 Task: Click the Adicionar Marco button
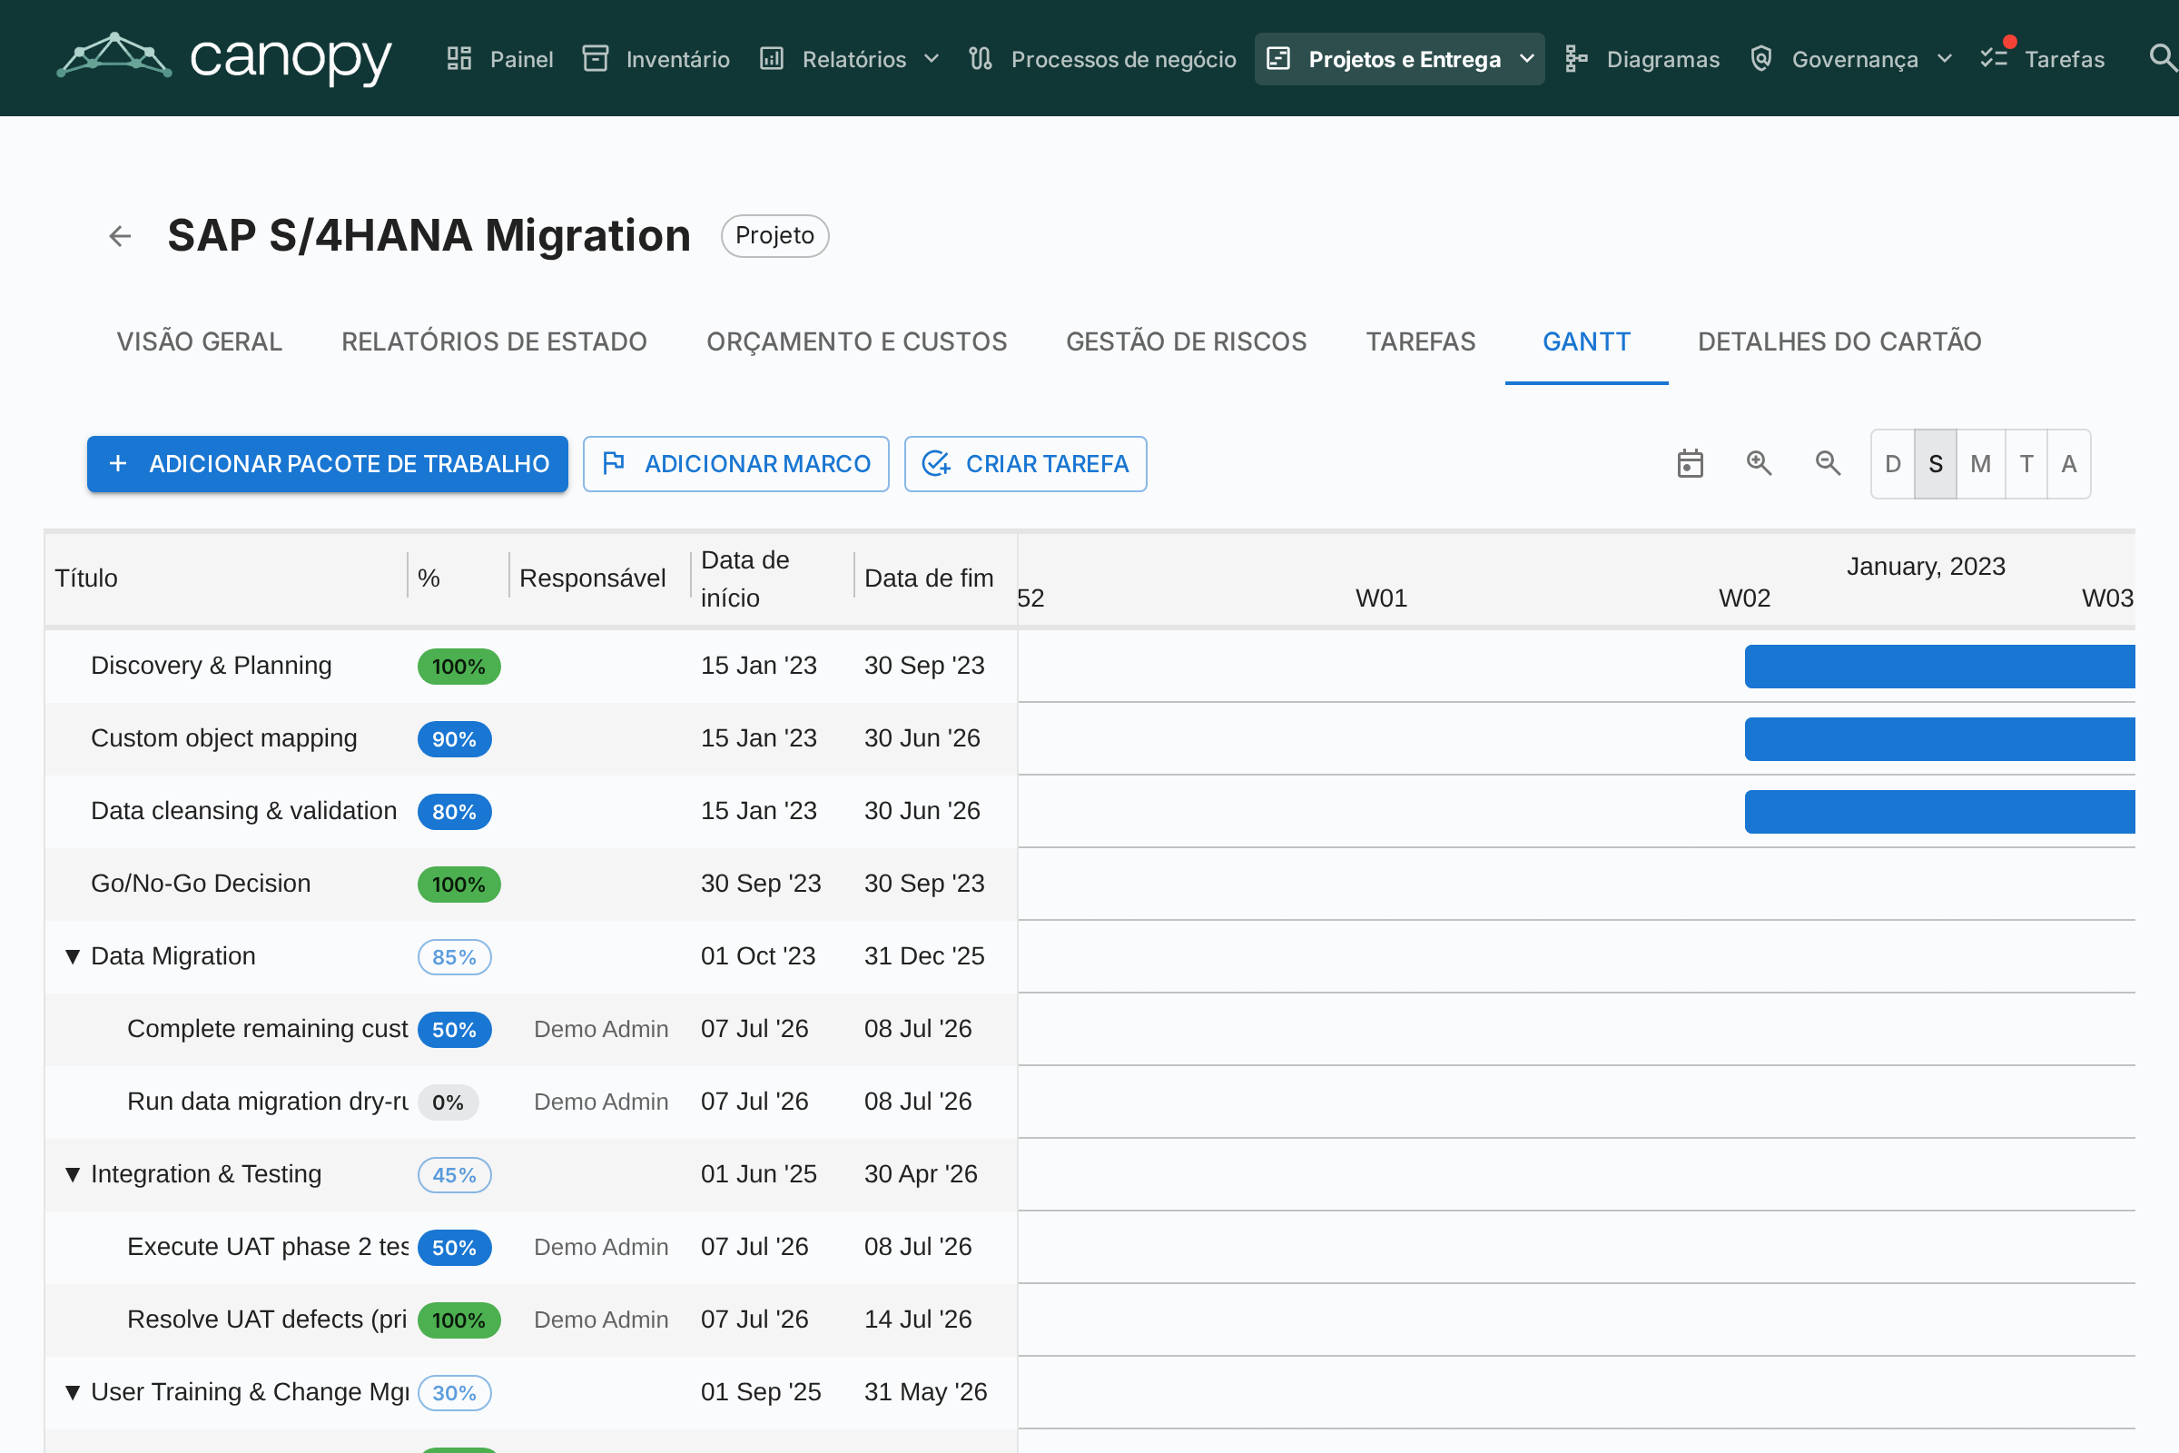click(736, 464)
